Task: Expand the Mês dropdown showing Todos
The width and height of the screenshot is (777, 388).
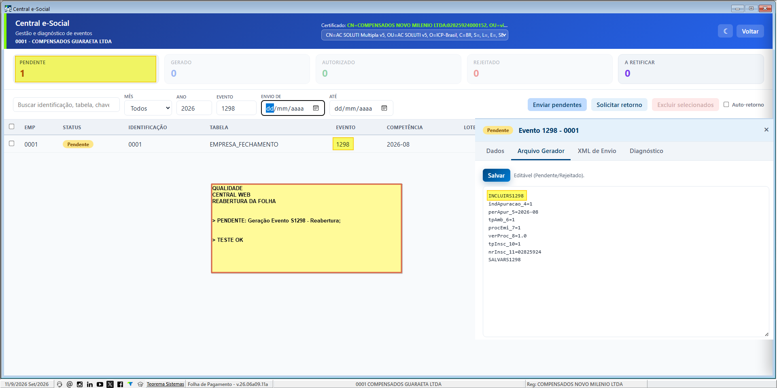Action: 148,108
